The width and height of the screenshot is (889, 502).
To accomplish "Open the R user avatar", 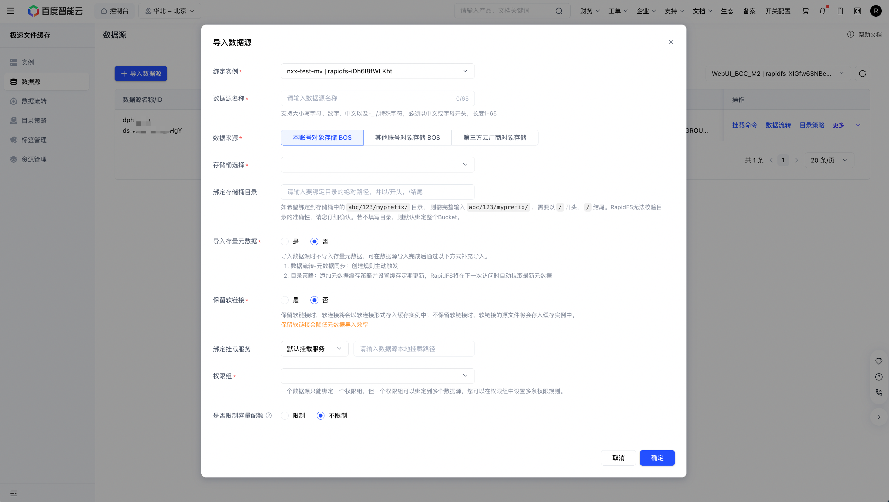I will (876, 11).
